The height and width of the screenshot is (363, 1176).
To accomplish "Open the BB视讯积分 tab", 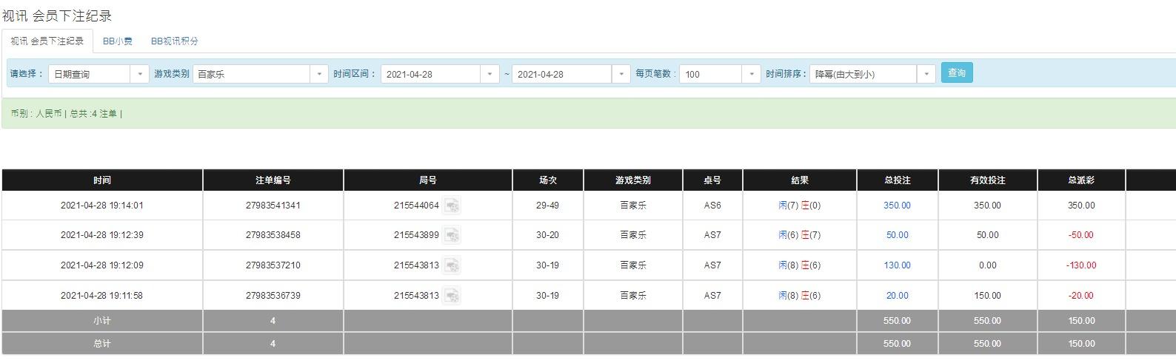I will (175, 41).
